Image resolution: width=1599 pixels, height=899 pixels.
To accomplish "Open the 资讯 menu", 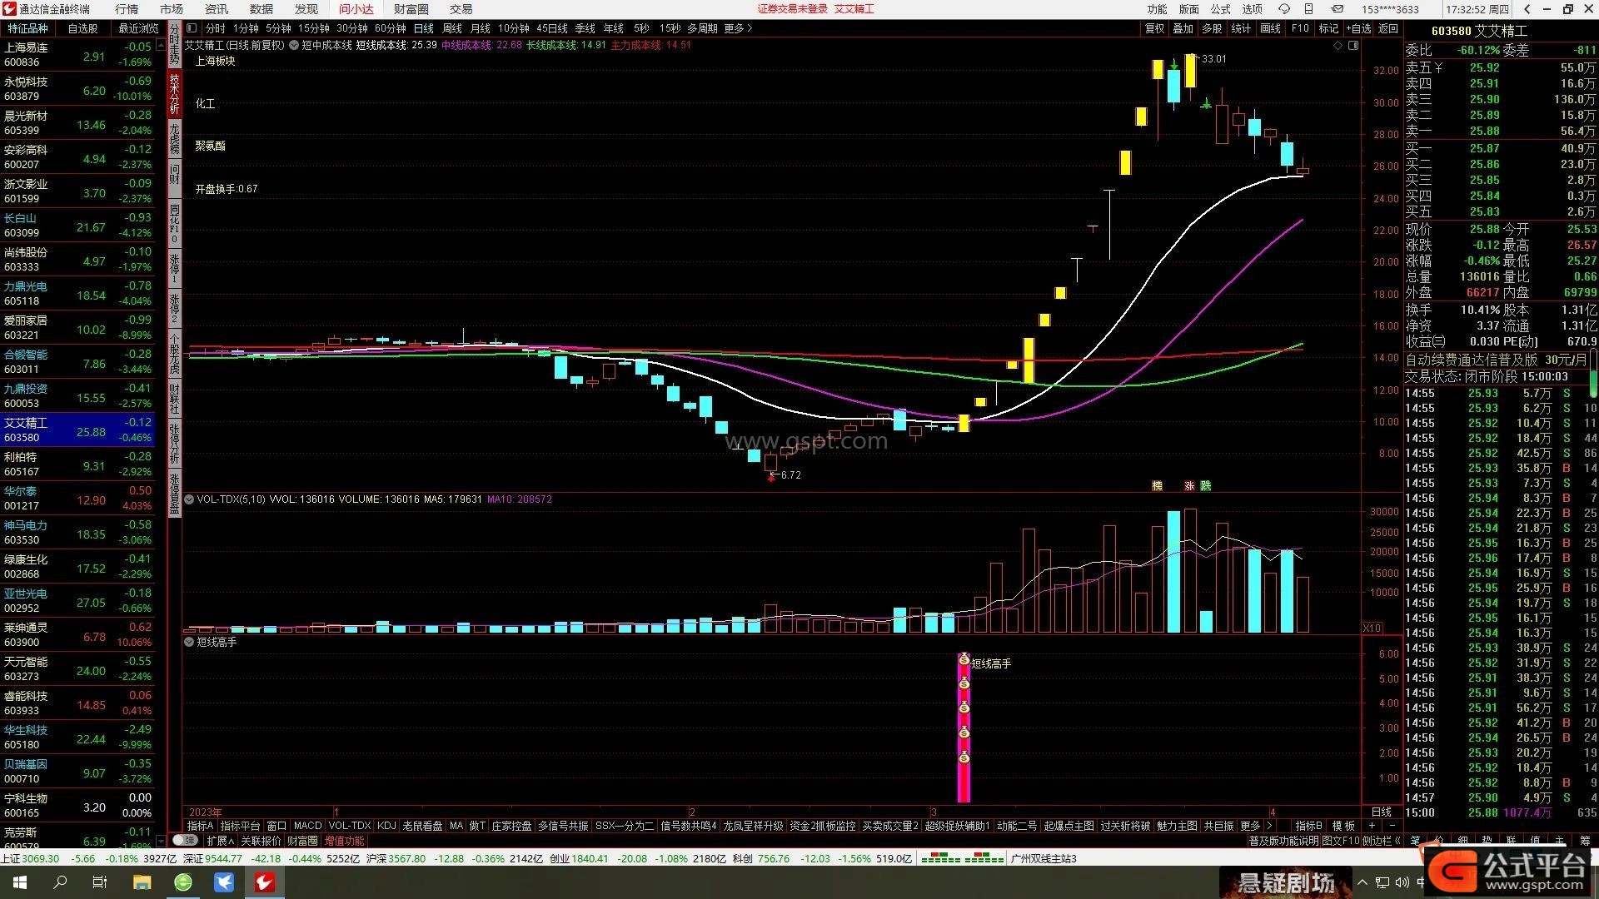I will point(217,9).
